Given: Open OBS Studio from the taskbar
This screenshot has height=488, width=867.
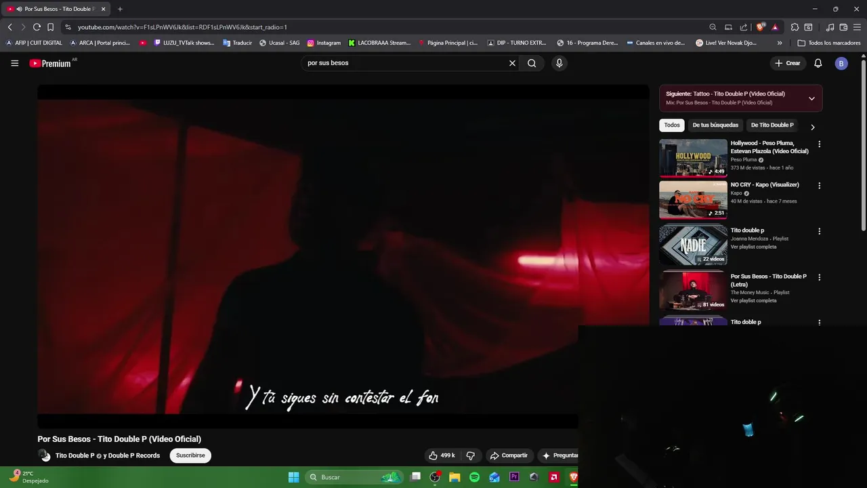Looking at the screenshot, I should [435, 477].
